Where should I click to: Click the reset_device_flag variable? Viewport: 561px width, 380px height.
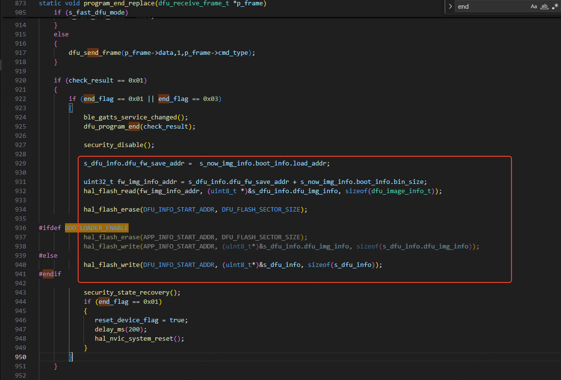(x=126, y=320)
